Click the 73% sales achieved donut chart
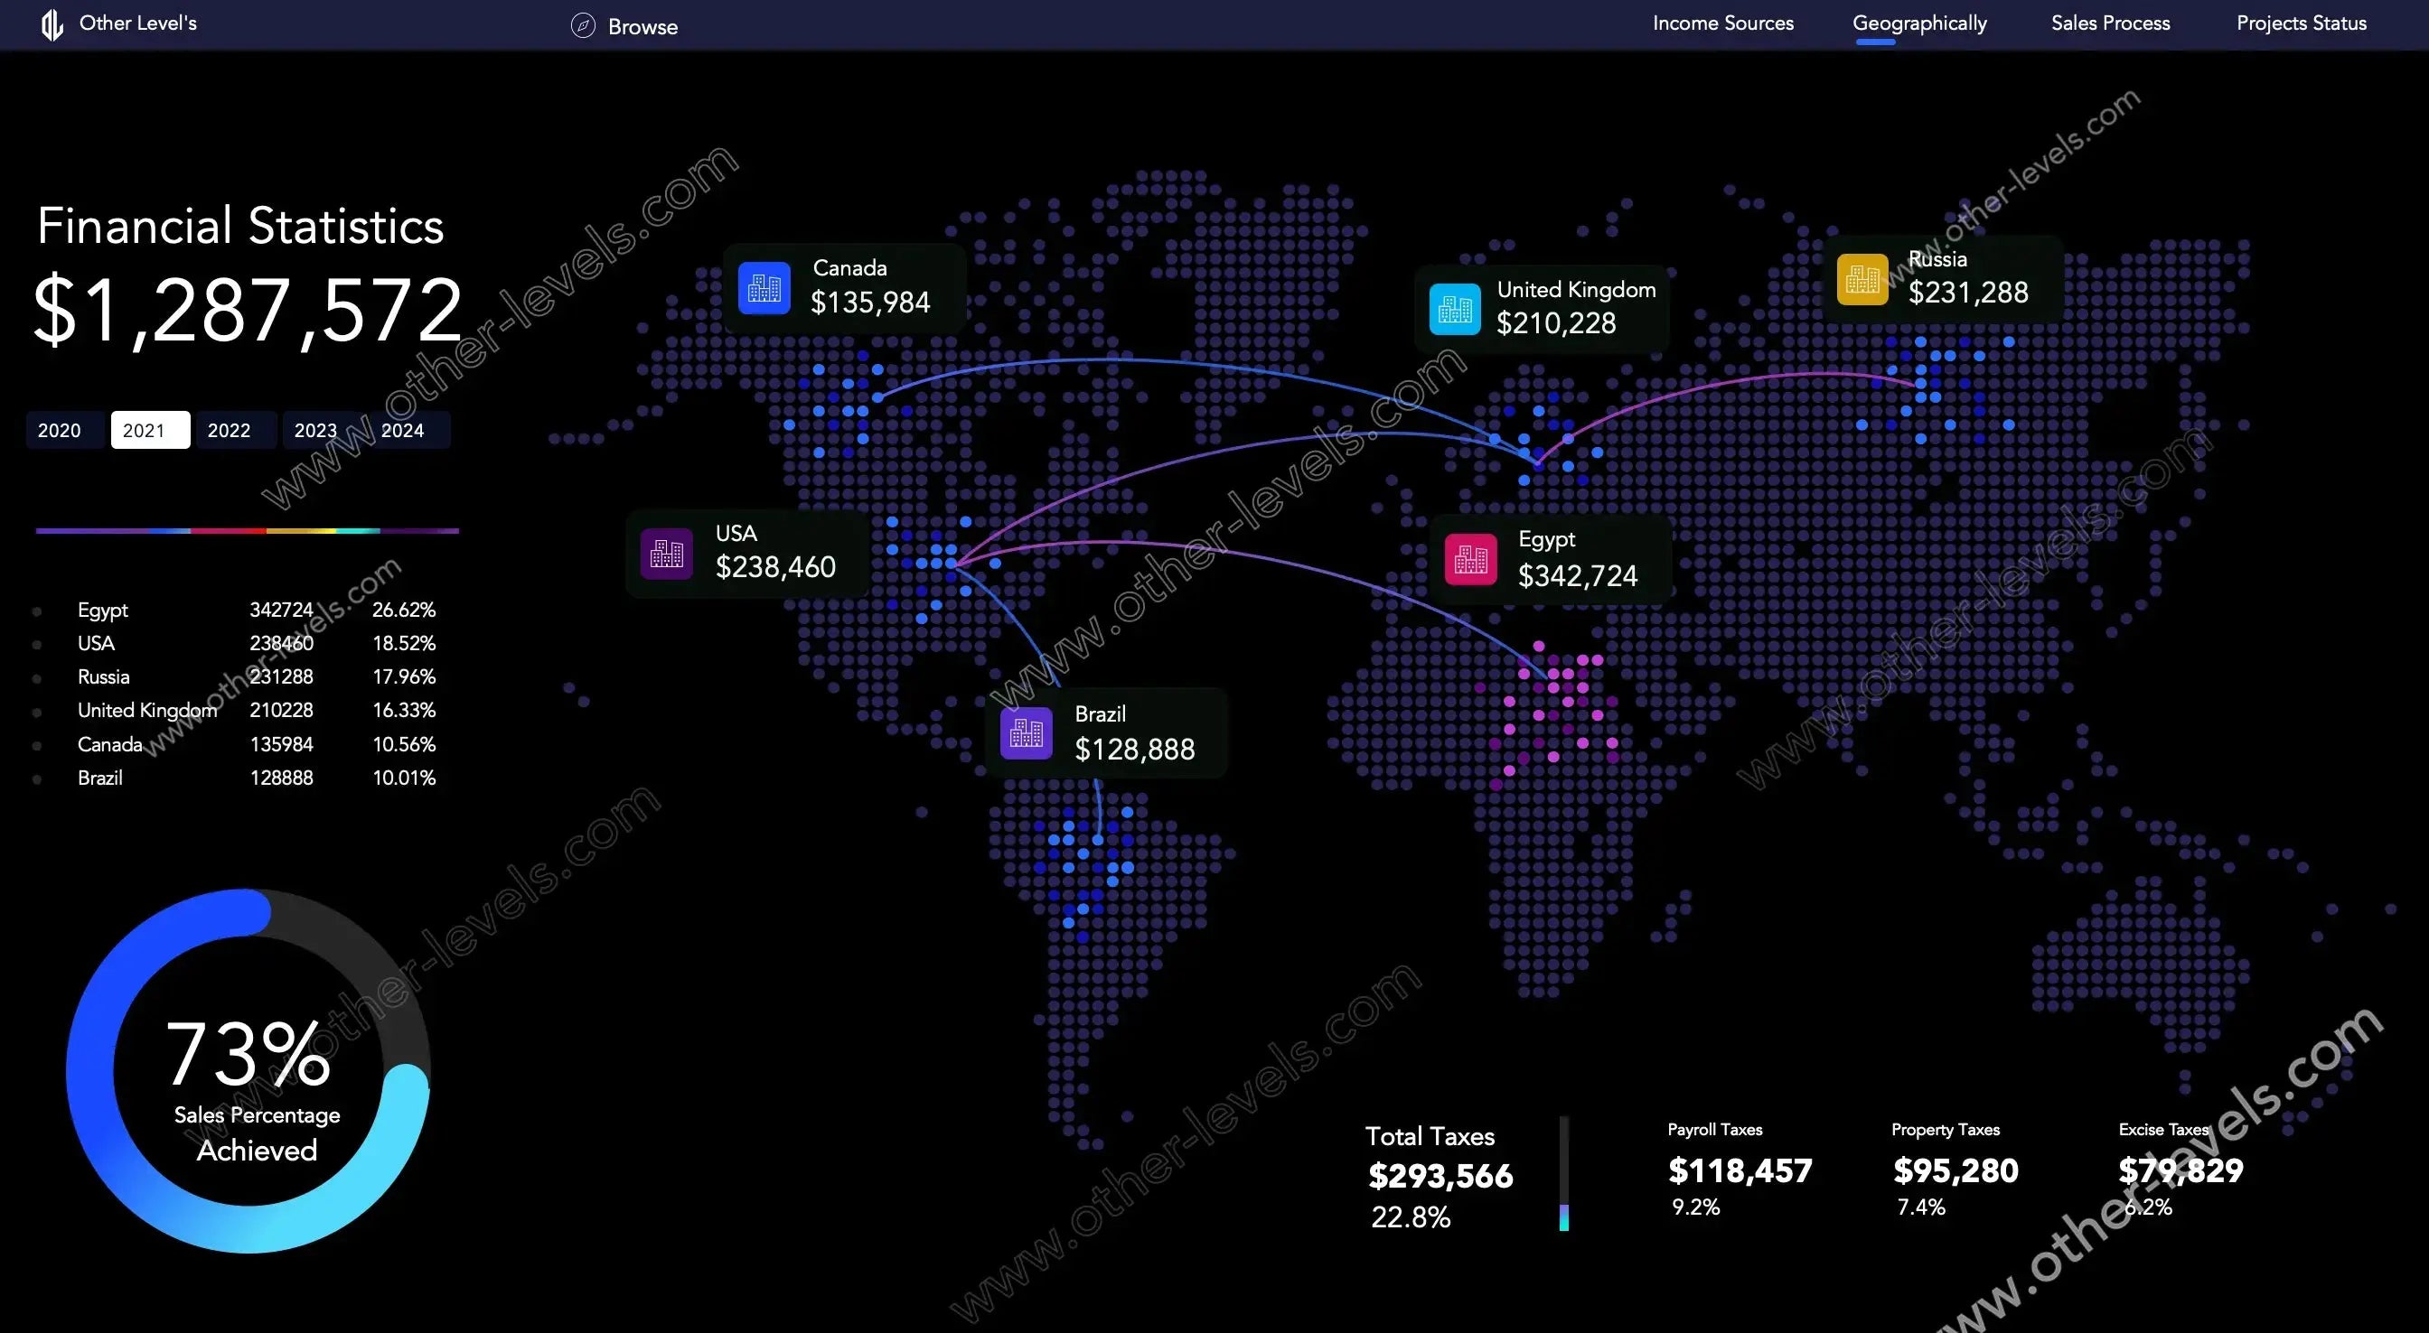The height and width of the screenshot is (1333, 2429). tap(248, 1071)
